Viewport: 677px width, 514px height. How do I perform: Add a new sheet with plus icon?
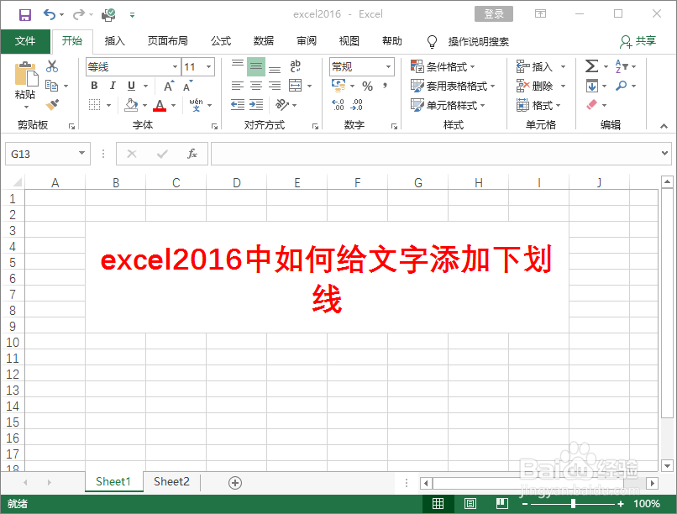coord(235,482)
